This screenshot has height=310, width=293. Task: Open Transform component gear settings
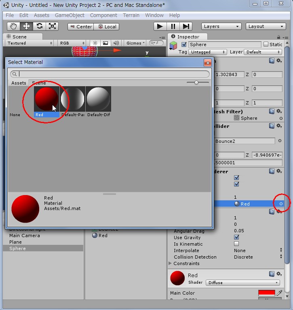click(x=279, y=61)
